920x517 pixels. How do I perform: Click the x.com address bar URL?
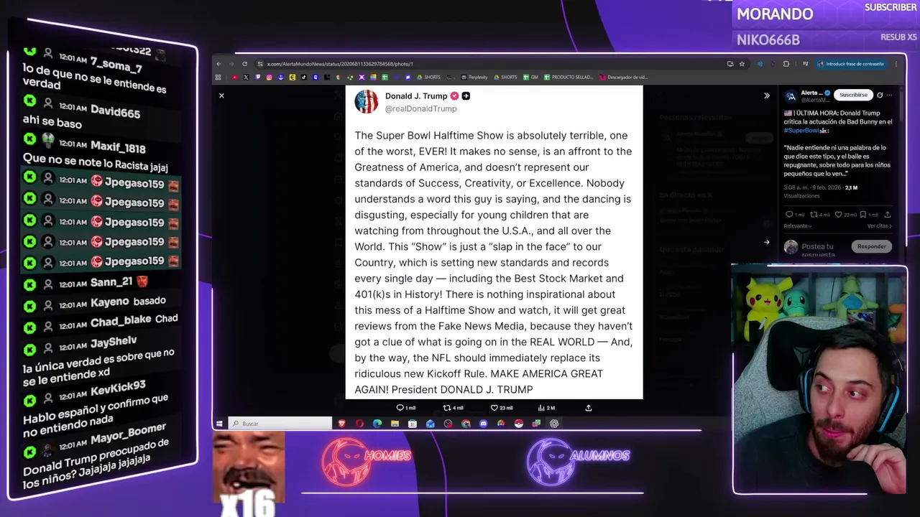340,64
